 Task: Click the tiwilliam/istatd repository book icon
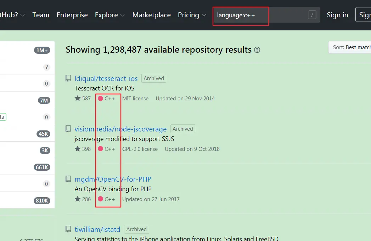pos(68,229)
